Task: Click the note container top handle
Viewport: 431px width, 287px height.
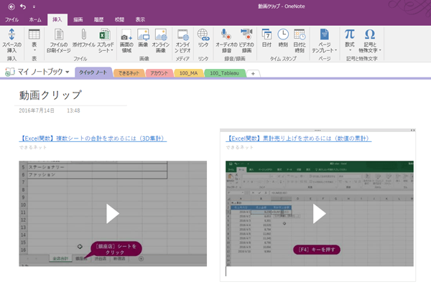Action: click(318, 130)
